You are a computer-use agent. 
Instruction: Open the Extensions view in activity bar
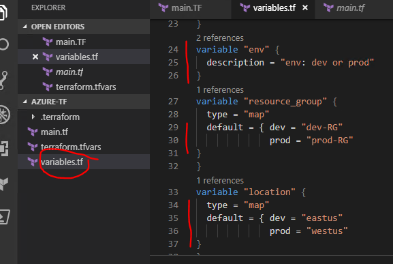[x=4, y=149]
